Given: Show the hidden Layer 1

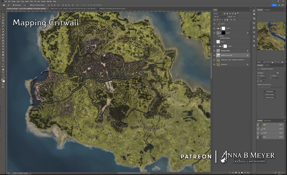Looking at the screenshot, I should click(x=214, y=41).
